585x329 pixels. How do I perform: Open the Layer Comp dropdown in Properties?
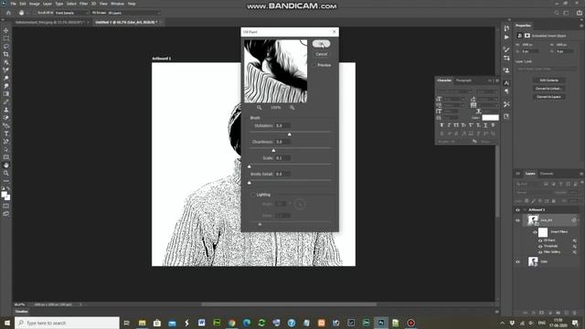click(547, 69)
